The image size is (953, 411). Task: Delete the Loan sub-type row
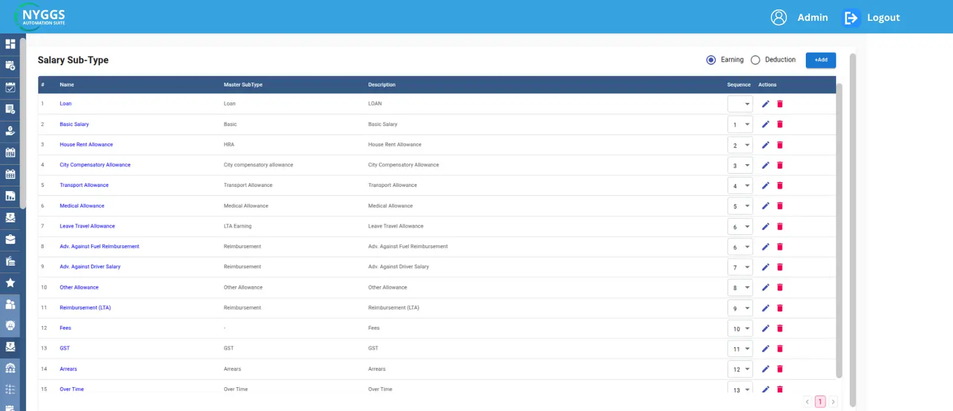click(x=780, y=104)
